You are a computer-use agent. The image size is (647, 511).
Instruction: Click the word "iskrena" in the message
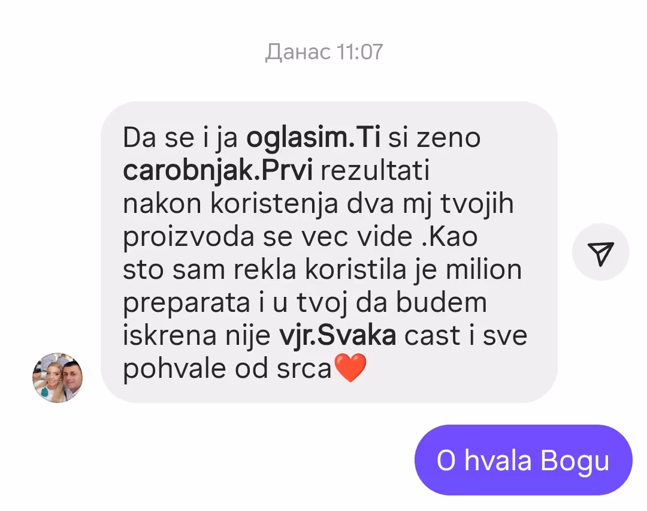[170, 335]
